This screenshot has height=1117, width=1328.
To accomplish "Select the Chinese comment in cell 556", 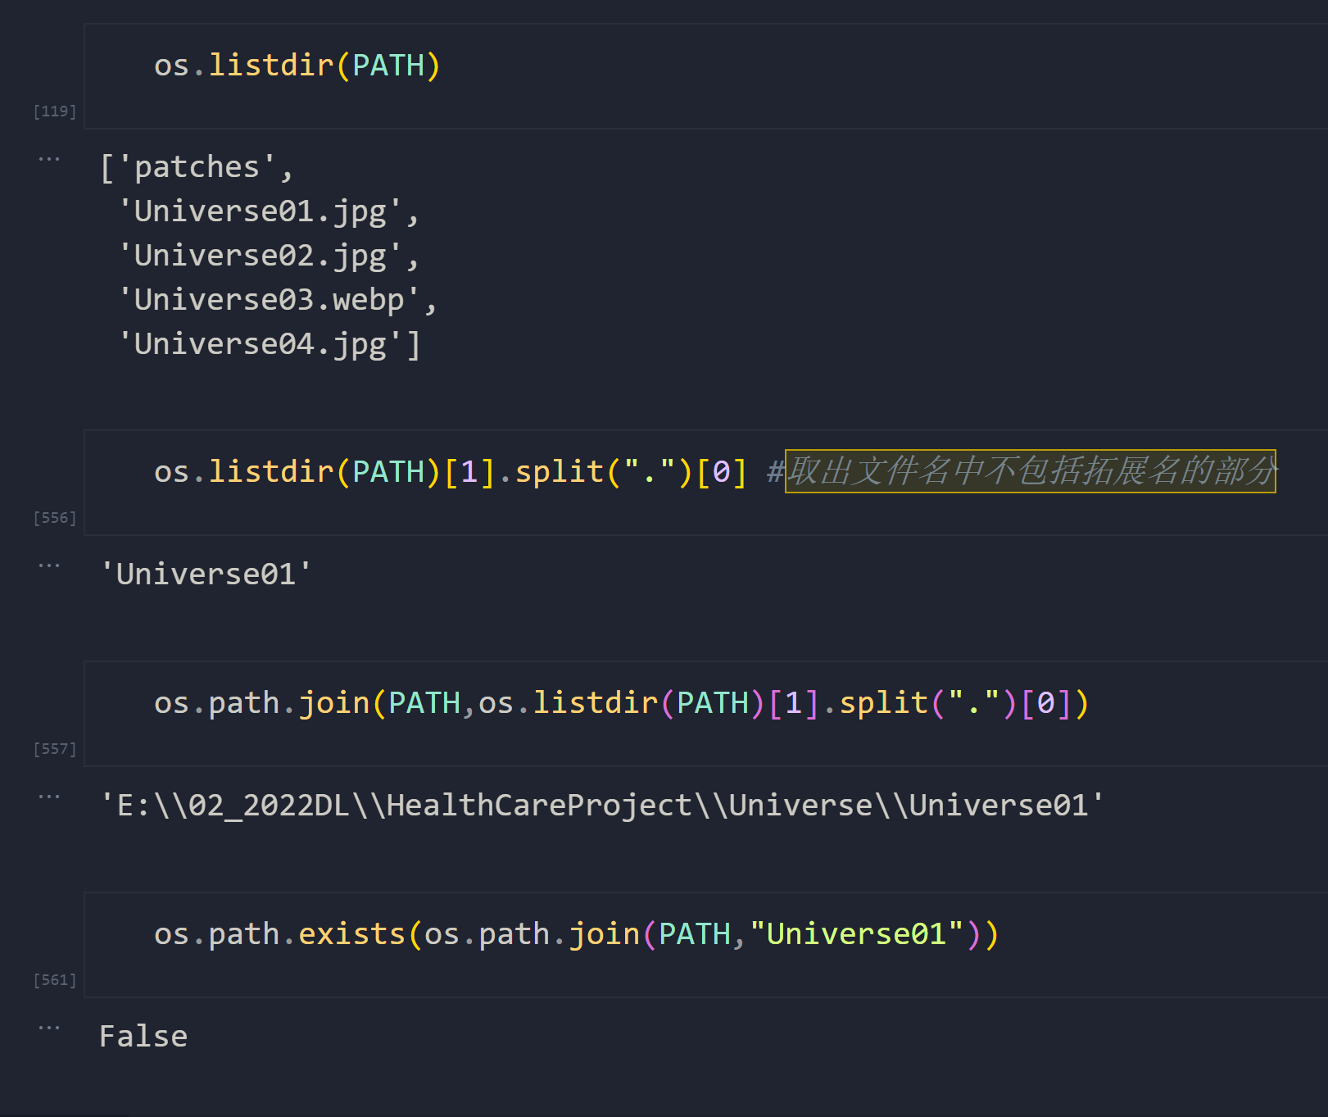I will pos(1031,471).
